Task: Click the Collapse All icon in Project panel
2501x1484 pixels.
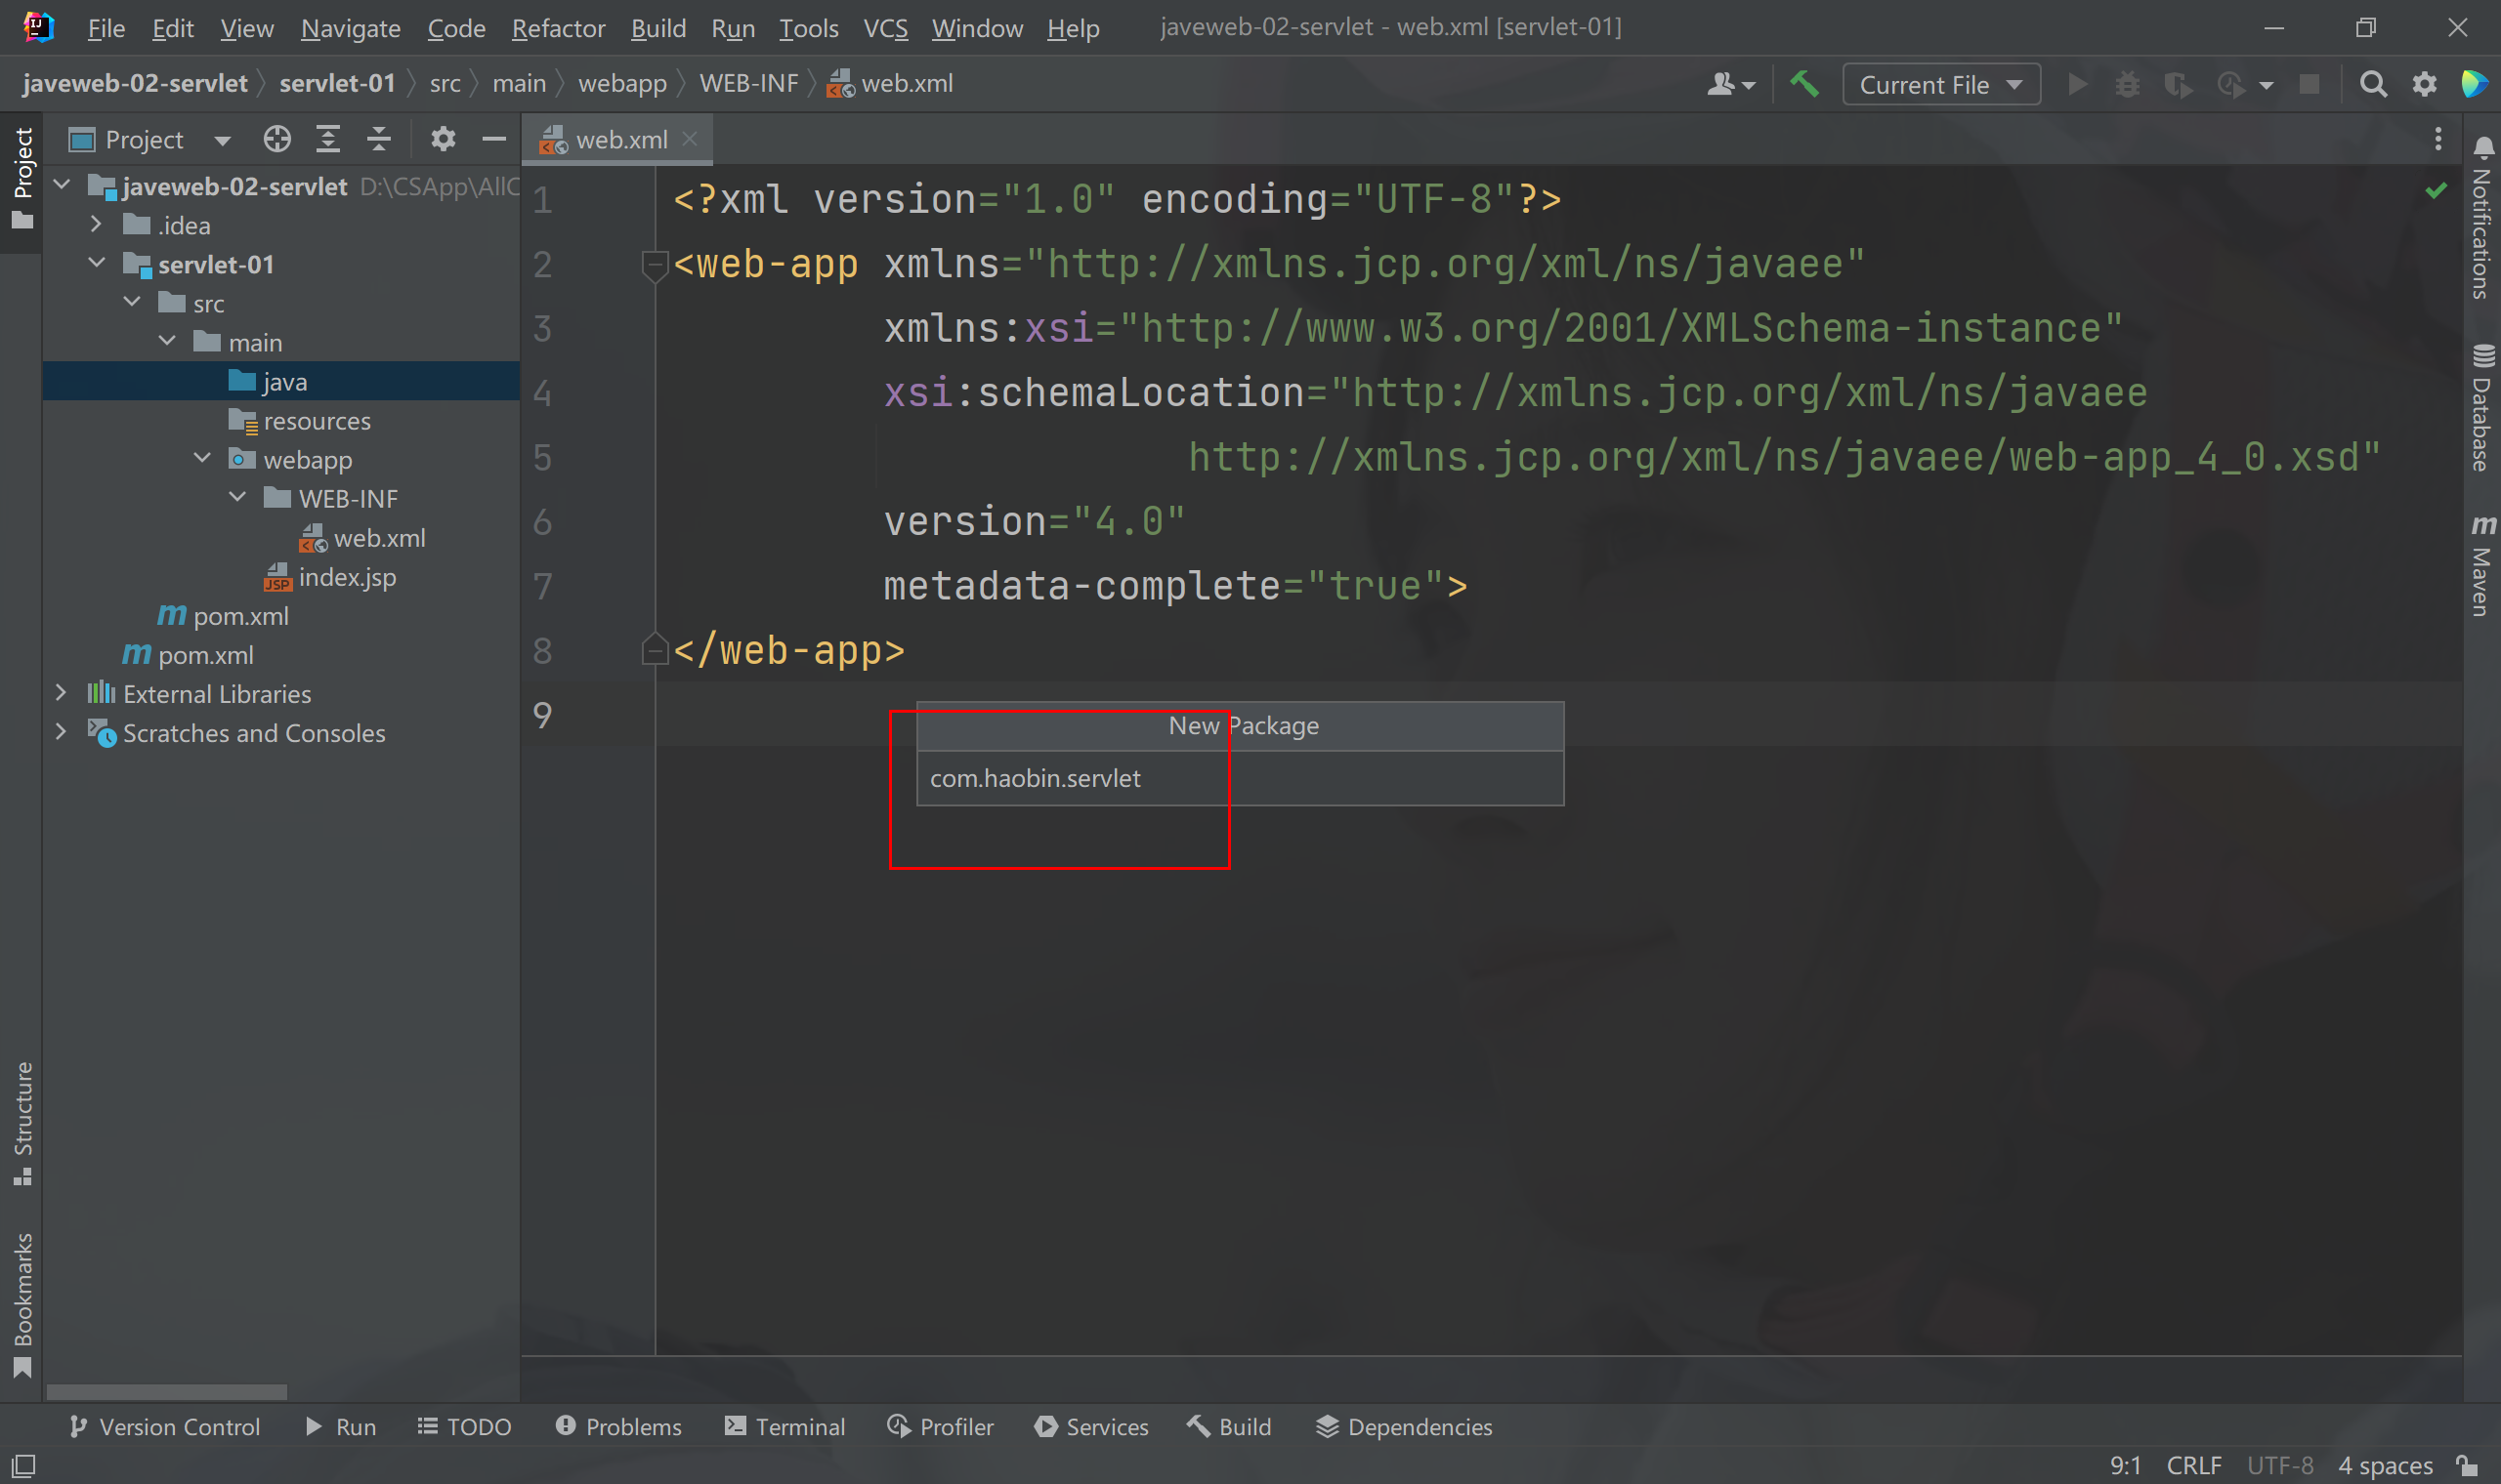Action: [x=378, y=139]
